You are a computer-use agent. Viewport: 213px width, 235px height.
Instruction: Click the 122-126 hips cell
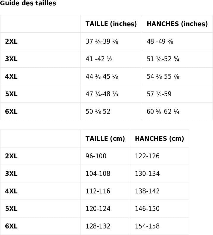tap(147, 156)
